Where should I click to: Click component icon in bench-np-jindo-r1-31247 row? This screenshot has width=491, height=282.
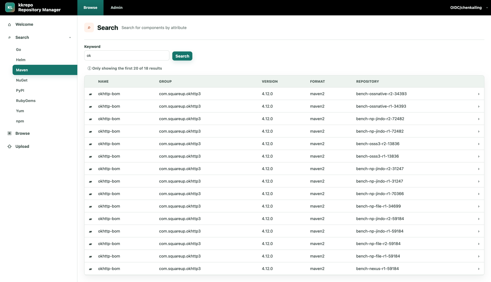point(90,181)
